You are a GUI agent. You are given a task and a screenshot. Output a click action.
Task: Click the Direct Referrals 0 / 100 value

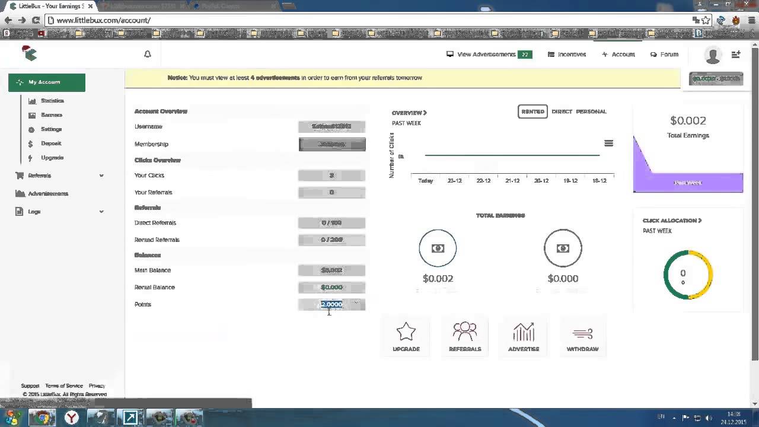332,223
